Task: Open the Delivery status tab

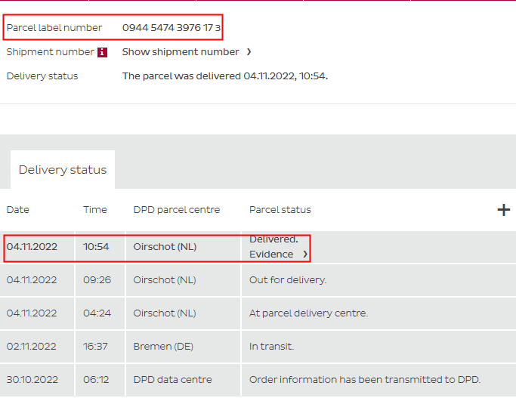Action: tap(63, 170)
